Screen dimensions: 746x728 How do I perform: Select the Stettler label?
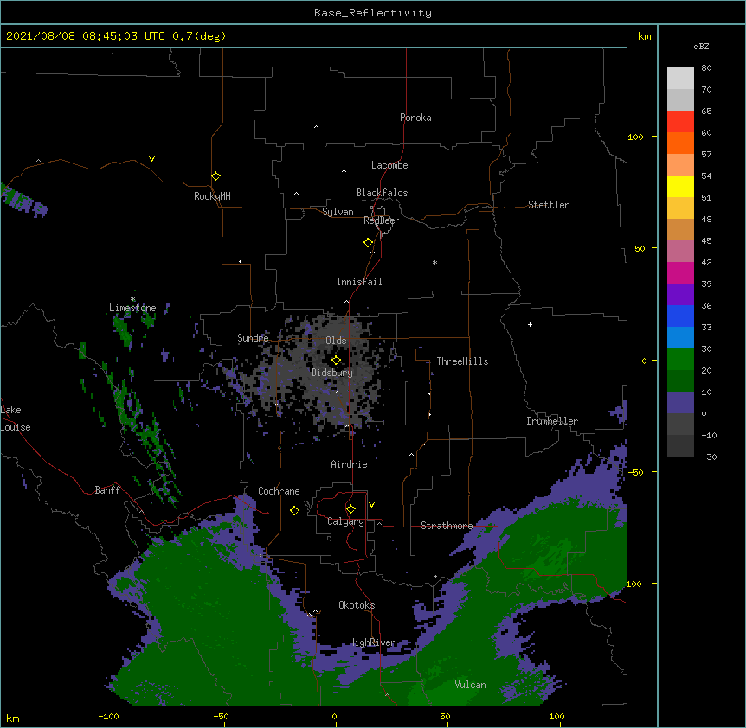[549, 205]
